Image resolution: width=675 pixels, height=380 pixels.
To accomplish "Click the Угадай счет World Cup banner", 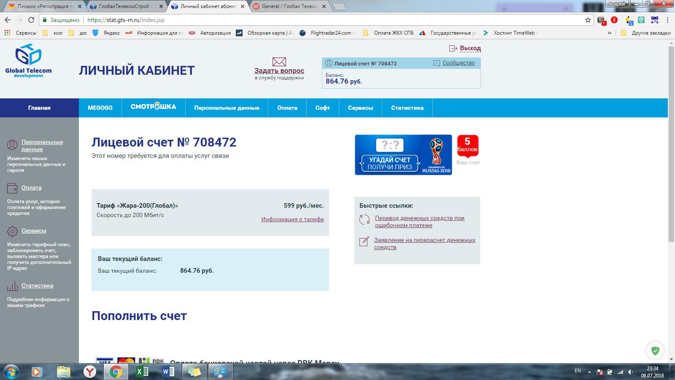I will click(403, 155).
